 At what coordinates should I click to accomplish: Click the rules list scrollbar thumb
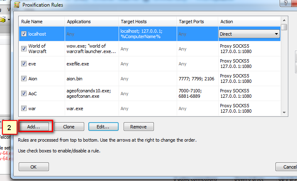pyautogui.click(x=284, y=27)
